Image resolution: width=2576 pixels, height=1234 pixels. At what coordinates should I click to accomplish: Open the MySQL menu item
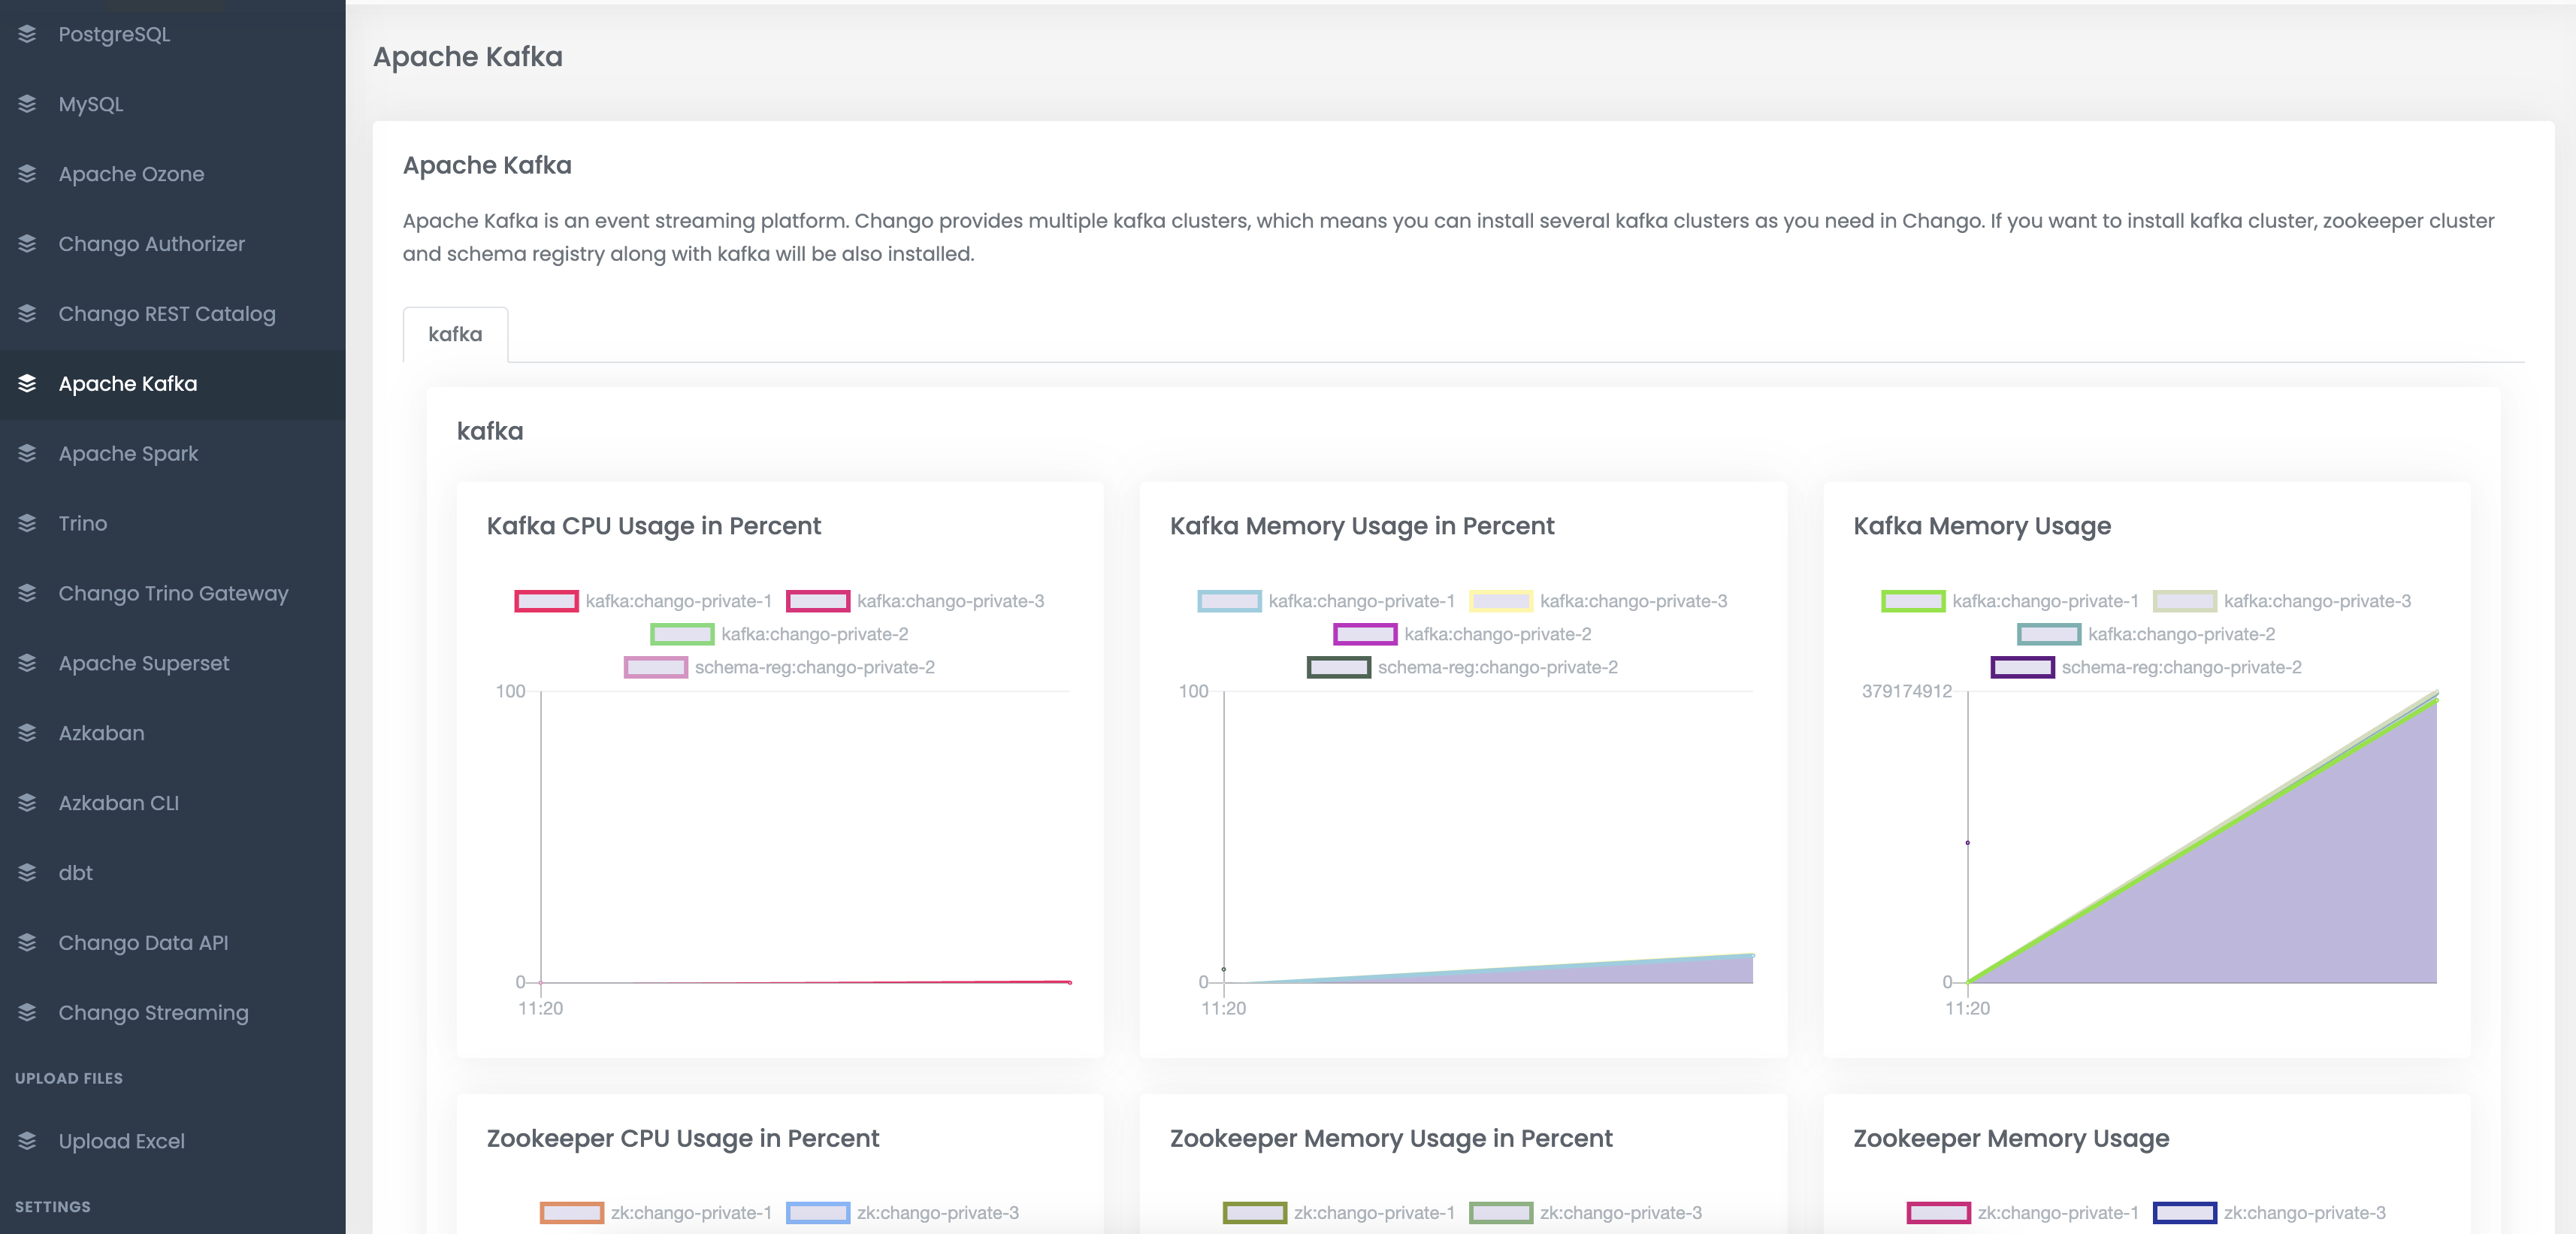[x=172, y=104]
